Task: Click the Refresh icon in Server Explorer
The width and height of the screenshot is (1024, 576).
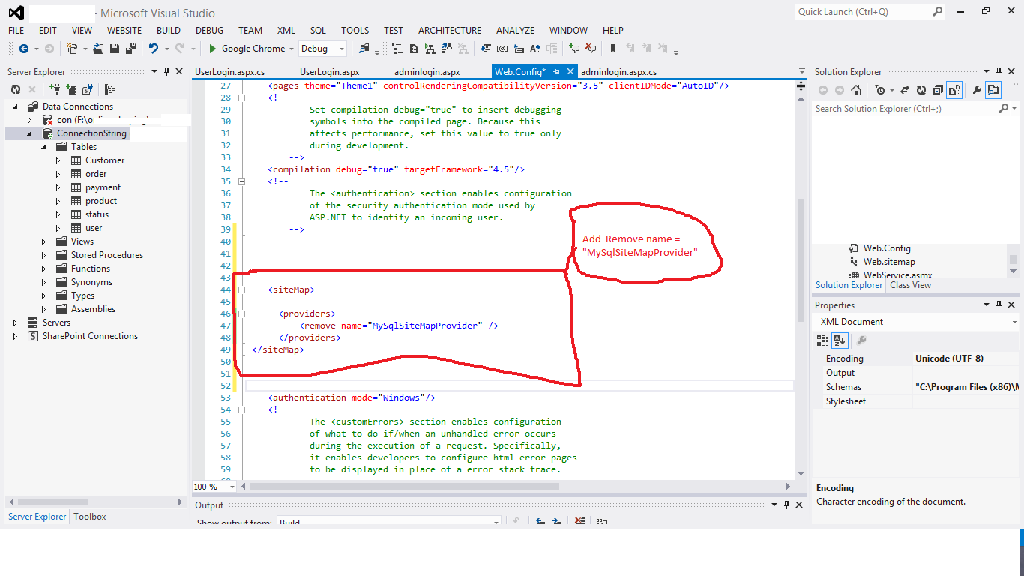Action: click(16, 88)
